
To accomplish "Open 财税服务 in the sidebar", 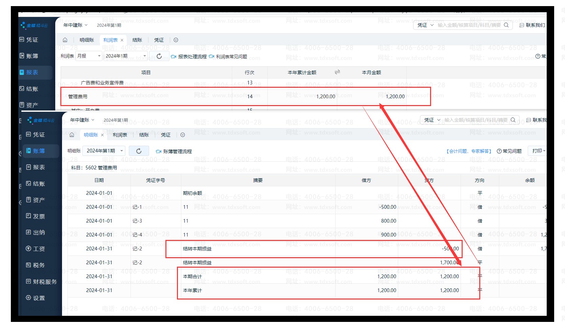I will (x=44, y=282).
